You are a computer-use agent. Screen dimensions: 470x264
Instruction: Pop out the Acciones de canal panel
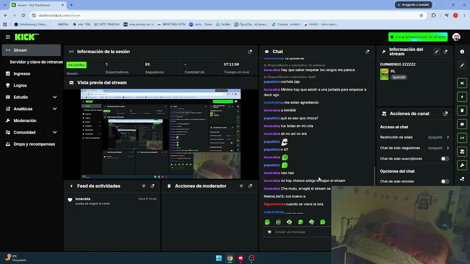tap(445, 114)
